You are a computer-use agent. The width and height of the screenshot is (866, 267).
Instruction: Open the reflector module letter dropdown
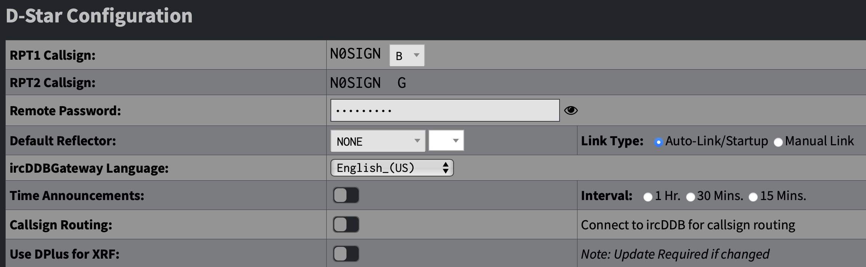click(x=446, y=140)
